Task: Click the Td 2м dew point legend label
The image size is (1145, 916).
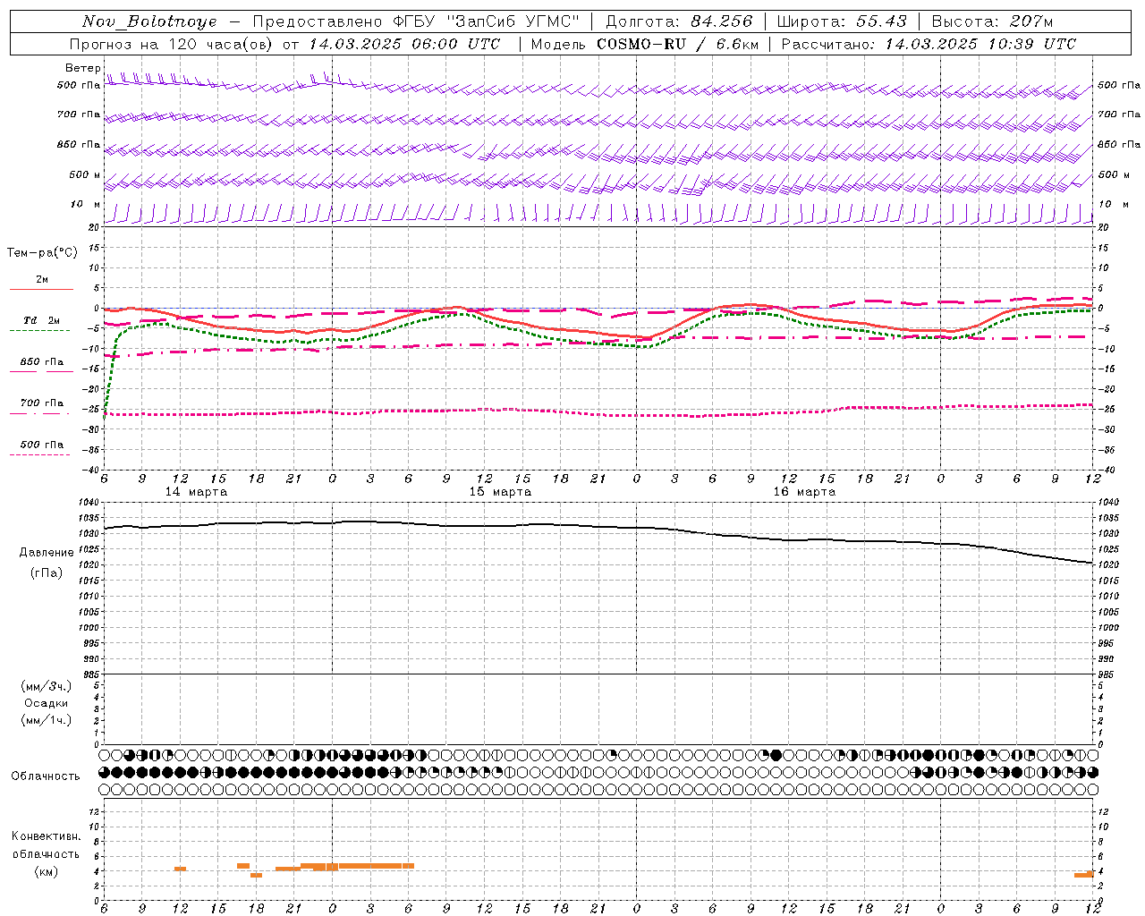Action: [x=42, y=320]
